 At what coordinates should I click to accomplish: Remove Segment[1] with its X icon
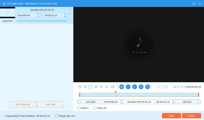(70, 9)
